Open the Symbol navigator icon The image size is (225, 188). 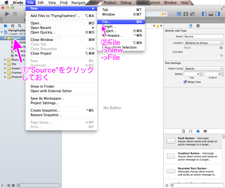(x=13, y=26)
